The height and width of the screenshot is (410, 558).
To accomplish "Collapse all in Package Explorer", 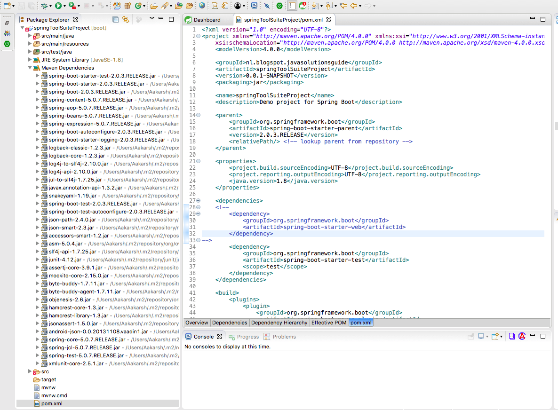I will (x=115, y=20).
